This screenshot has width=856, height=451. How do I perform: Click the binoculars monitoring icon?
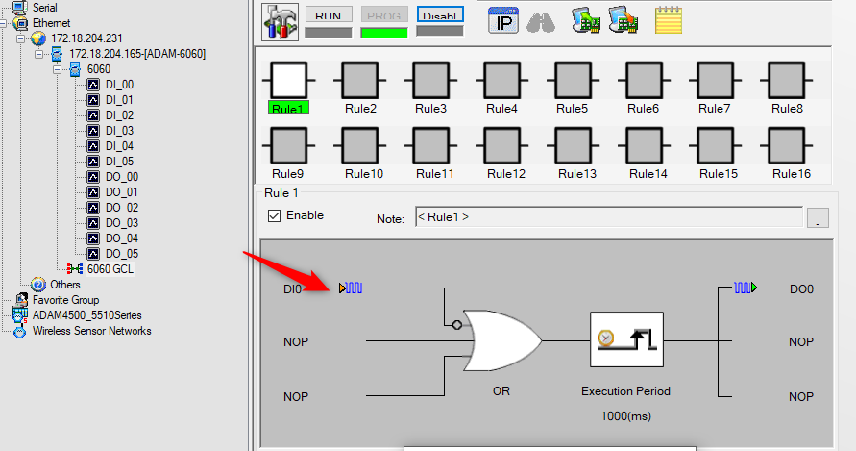tap(541, 22)
